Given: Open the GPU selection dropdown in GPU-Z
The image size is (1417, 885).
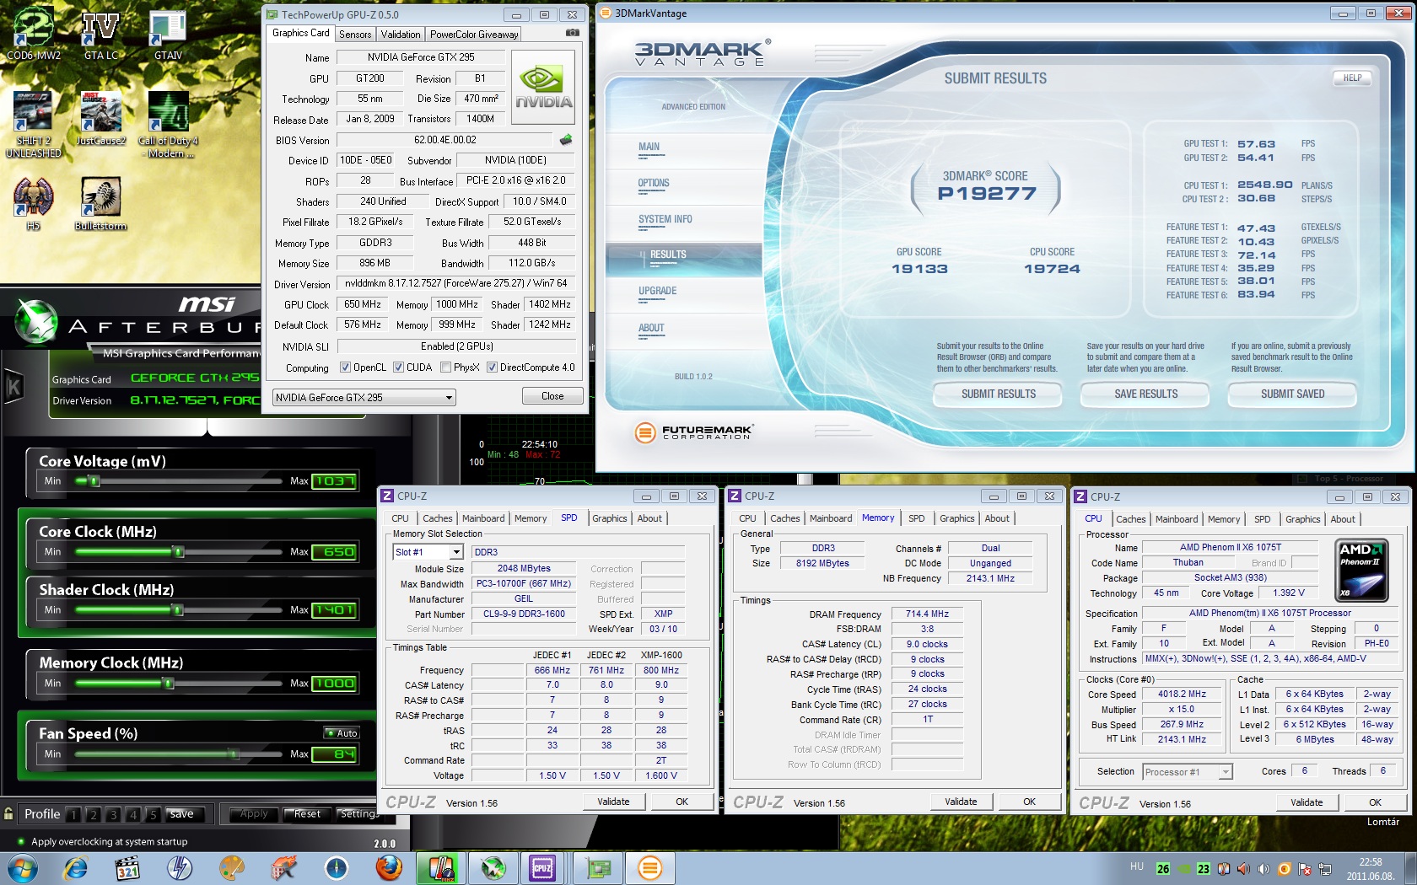Looking at the screenshot, I should click(364, 397).
